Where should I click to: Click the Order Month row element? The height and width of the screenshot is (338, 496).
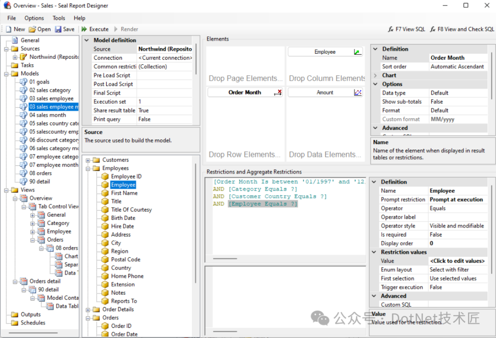point(244,92)
